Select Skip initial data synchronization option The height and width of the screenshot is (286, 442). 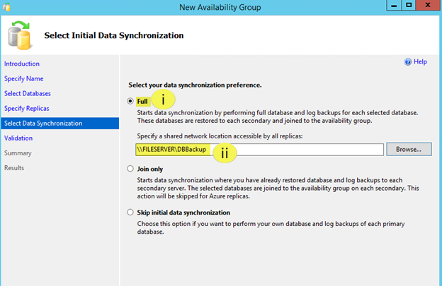(x=130, y=213)
